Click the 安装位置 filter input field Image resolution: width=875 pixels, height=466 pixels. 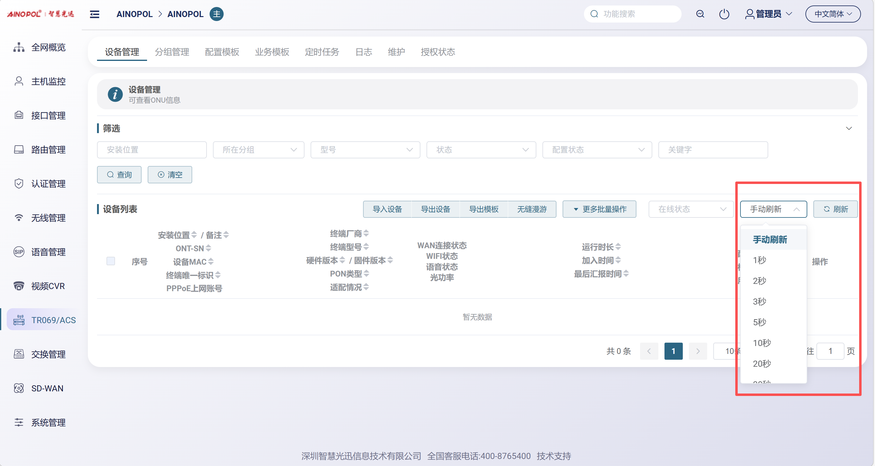[152, 150]
